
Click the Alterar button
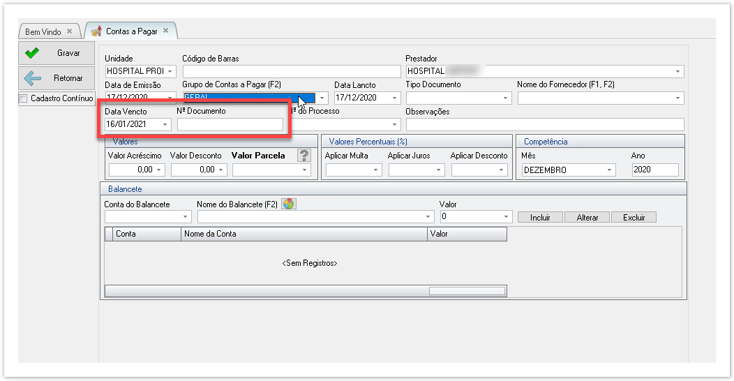point(587,217)
